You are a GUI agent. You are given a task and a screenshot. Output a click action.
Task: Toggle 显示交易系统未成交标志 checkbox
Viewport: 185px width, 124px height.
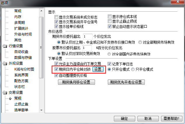(56, 17)
